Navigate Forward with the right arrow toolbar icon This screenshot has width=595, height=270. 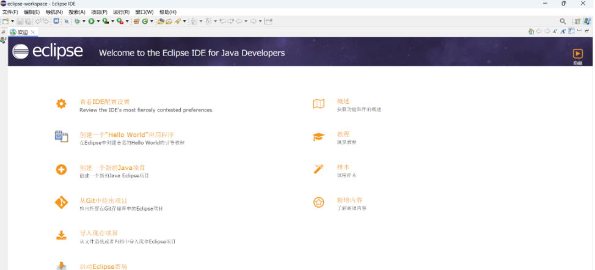pyautogui.click(x=254, y=21)
